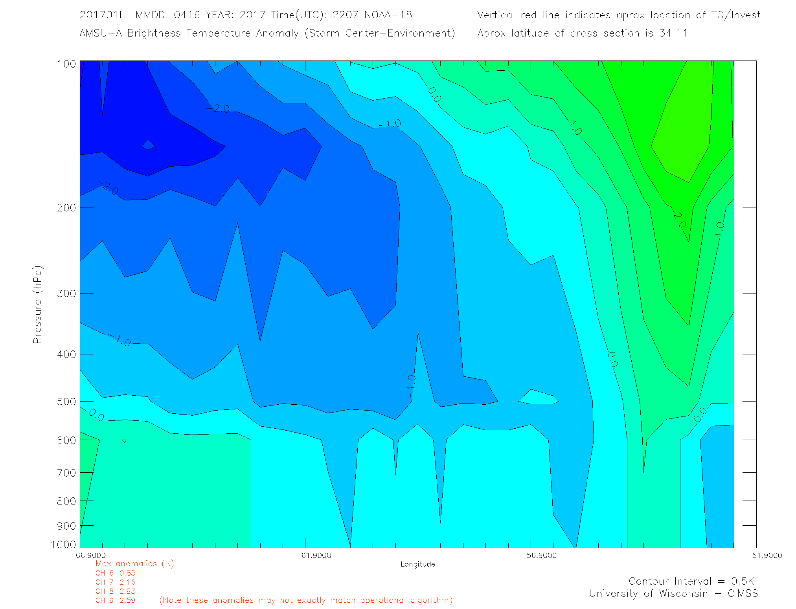
Task: Click the small triangle marker near 600 hPa
Action: tap(124, 441)
